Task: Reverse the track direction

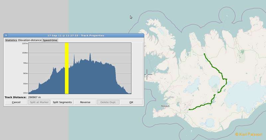Action: coord(85,102)
